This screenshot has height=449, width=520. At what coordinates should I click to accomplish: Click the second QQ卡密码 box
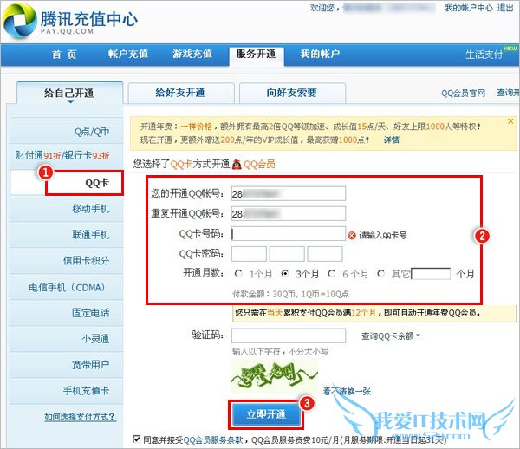(287, 254)
